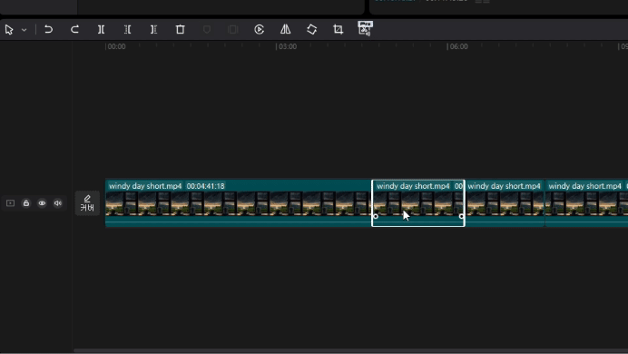Screen dimensions: 628x354
Task: Open the crop tool
Action: point(338,29)
